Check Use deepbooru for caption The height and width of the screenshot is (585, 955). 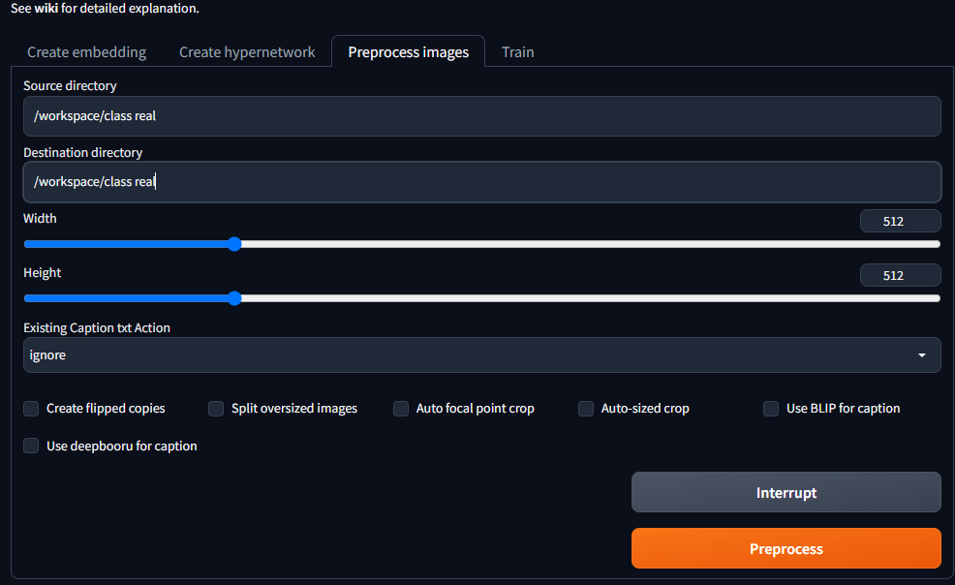31,446
